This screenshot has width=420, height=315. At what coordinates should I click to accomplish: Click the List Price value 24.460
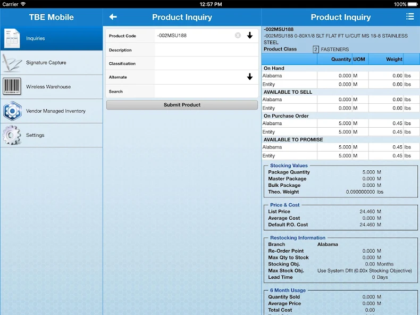coord(367,212)
